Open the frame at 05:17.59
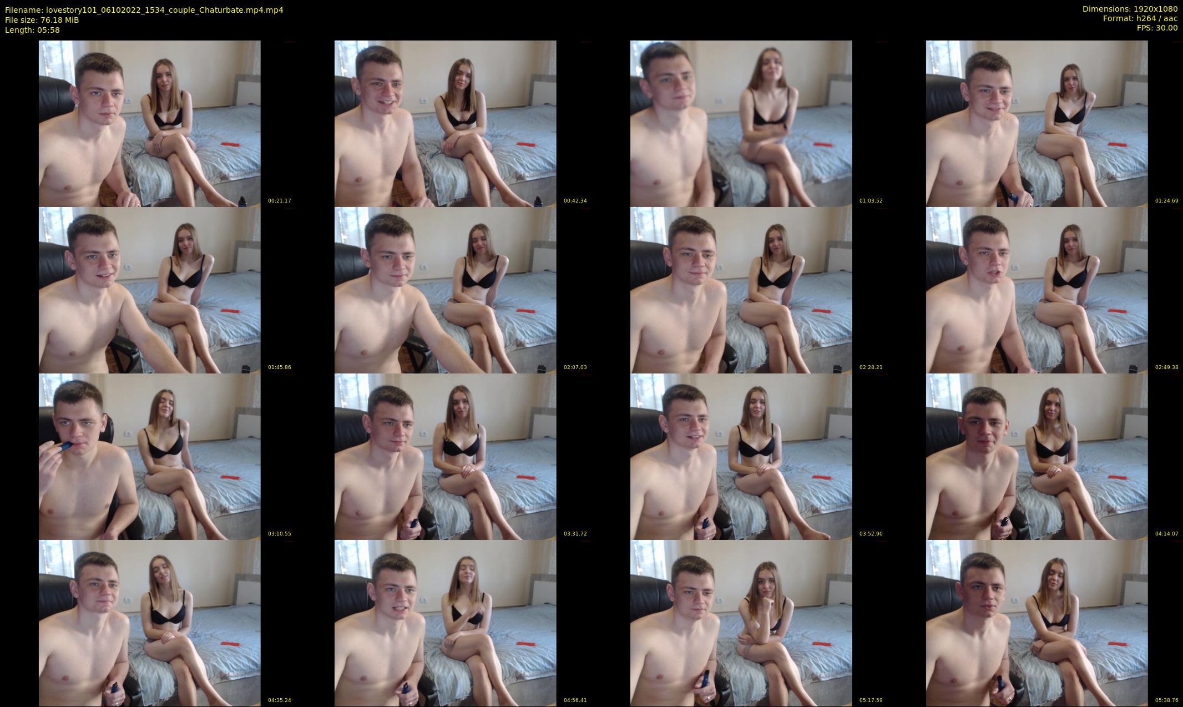1183x707 pixels. (741, 623)
